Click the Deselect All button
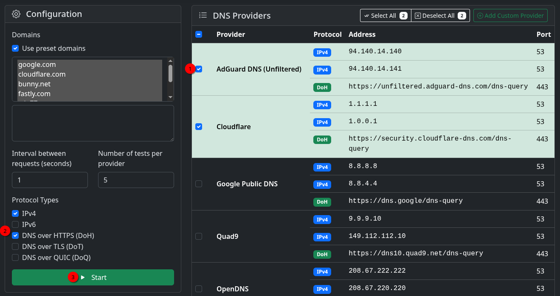The height and width of the screenshot is (296, 560). point(441,16)
